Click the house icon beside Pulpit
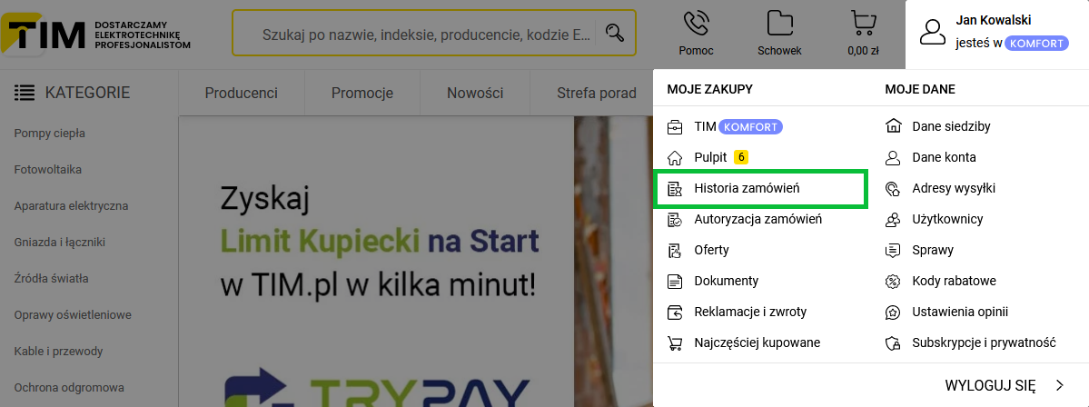The height and width of the screenshot is (407, 1089). 674,158
